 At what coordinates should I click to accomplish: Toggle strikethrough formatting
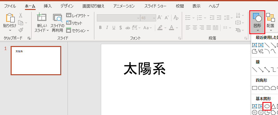pos(127,28)
